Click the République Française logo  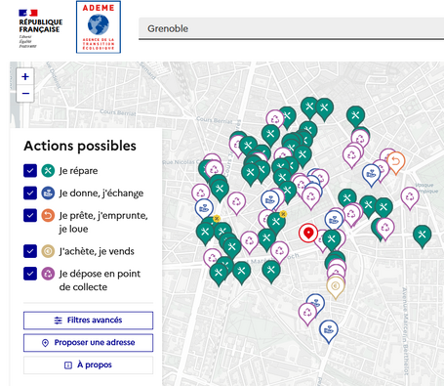pos(40,28)
